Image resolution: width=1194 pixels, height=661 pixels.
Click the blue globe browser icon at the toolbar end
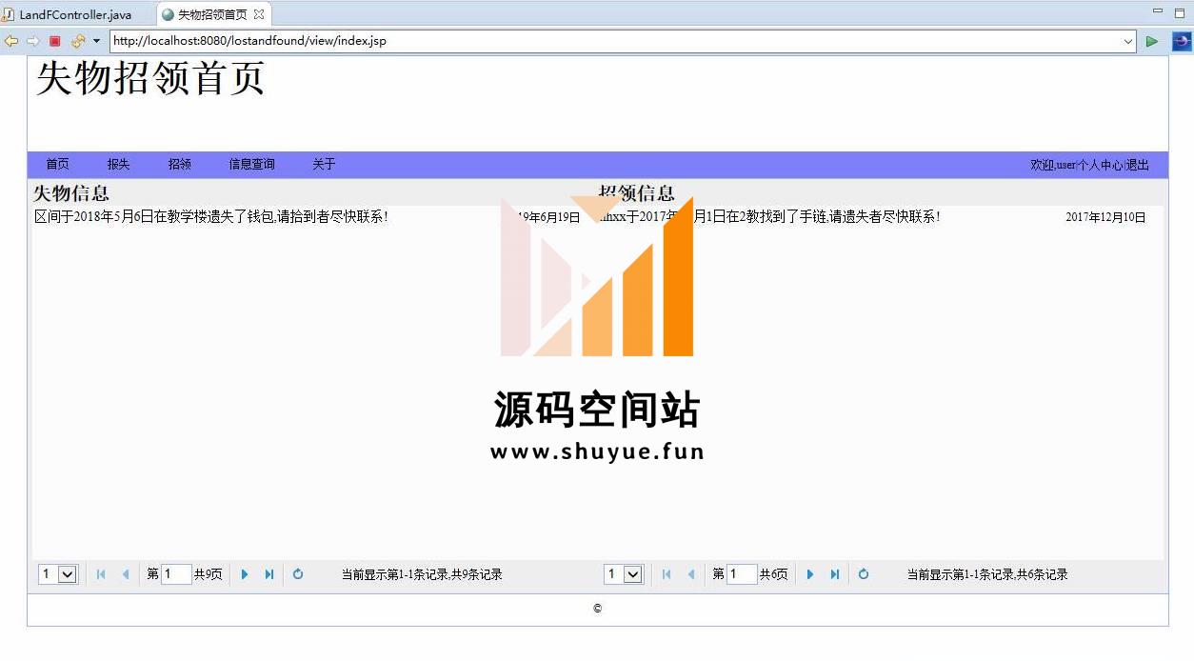(1182, 41)
